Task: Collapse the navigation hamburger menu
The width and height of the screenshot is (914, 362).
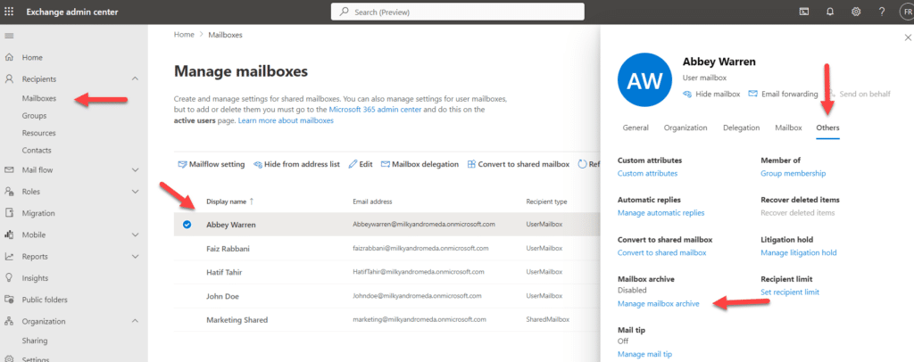Action: [9, 36]
